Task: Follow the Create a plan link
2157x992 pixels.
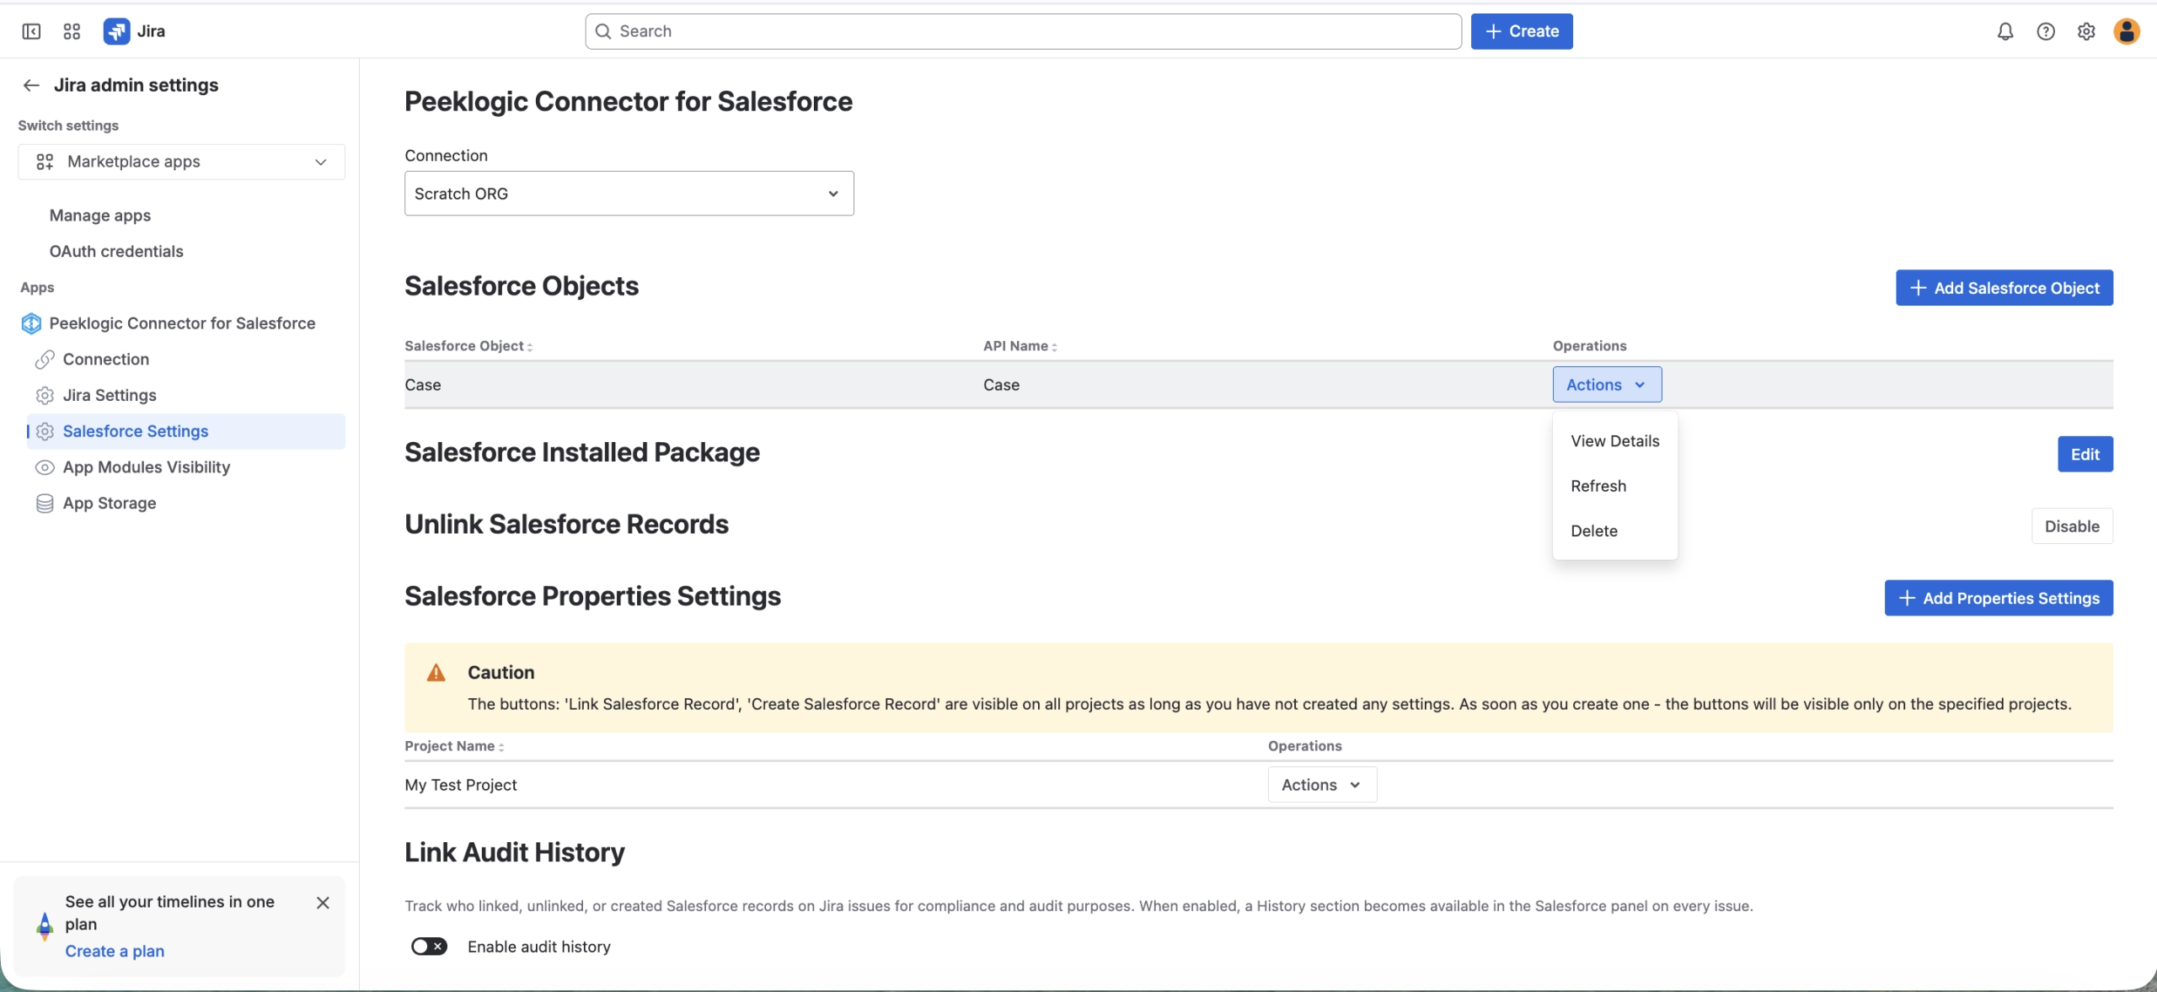Action: [x=115, y=952]
